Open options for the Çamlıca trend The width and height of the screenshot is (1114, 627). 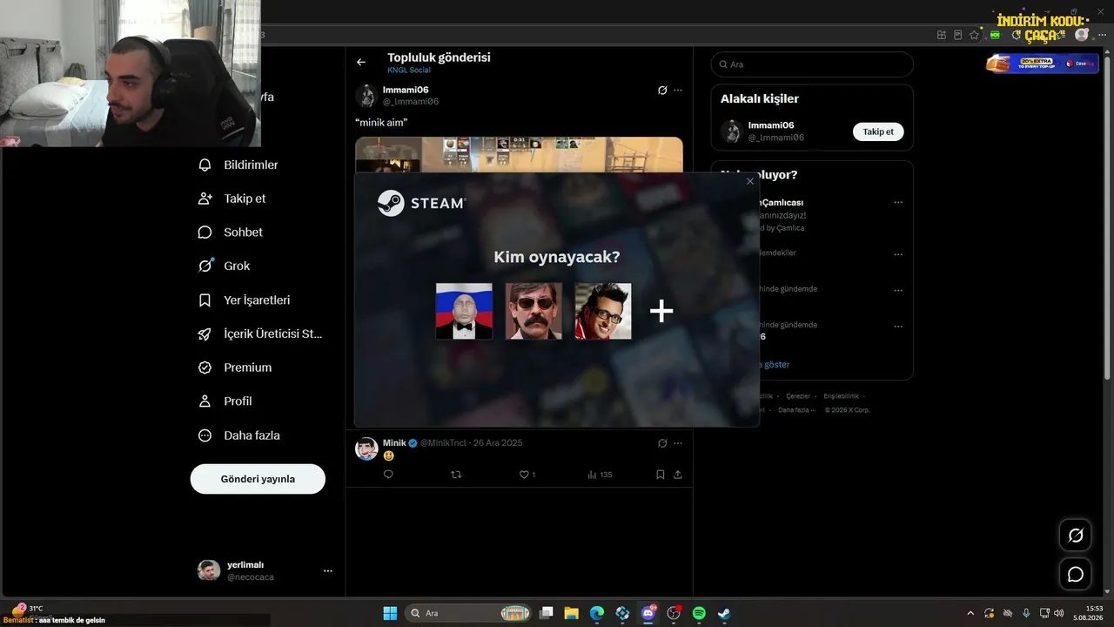[898, 203]
